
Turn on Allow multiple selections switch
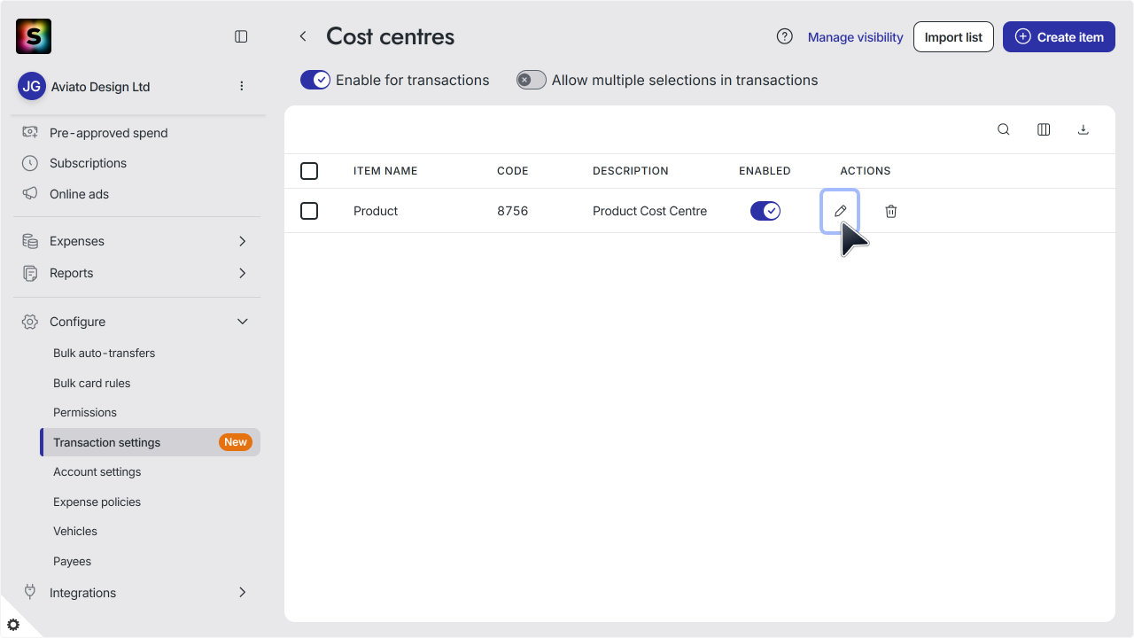pyautogui.click(x=532, y=80)
